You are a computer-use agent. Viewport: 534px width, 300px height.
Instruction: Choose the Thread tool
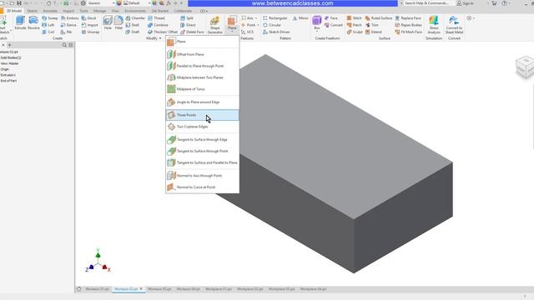[x=156, y=18]
